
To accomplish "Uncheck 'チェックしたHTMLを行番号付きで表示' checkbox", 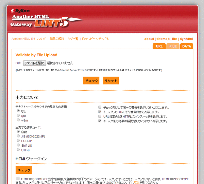I will (x=100, y=112).
